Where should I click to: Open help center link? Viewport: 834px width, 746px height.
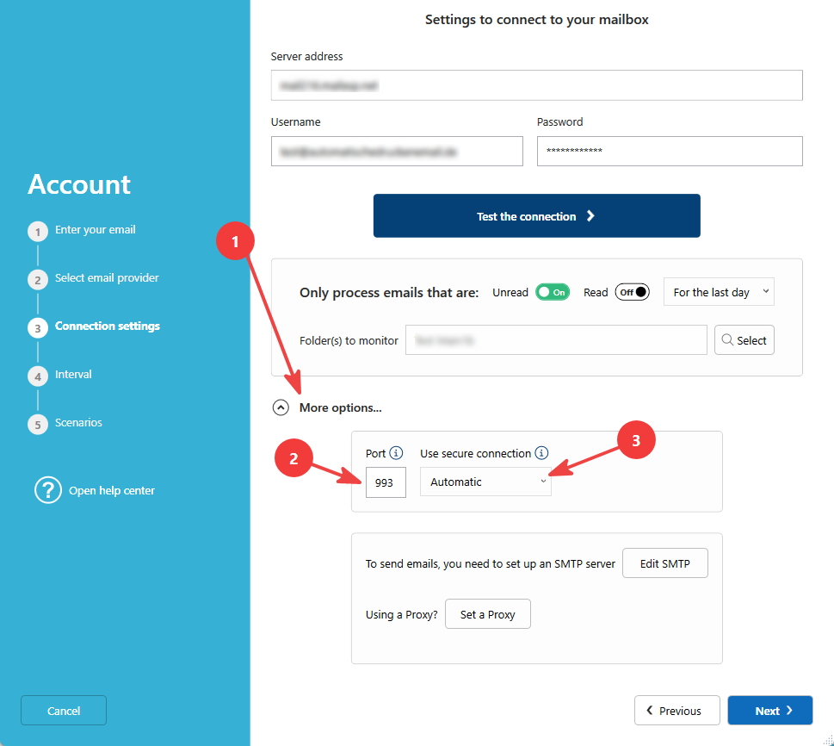(112, 490)
